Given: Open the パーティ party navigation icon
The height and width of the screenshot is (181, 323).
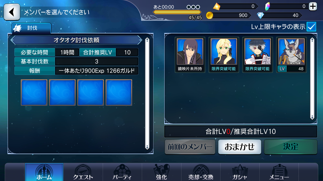Looking at the screenshot, I should pos(122,173).
